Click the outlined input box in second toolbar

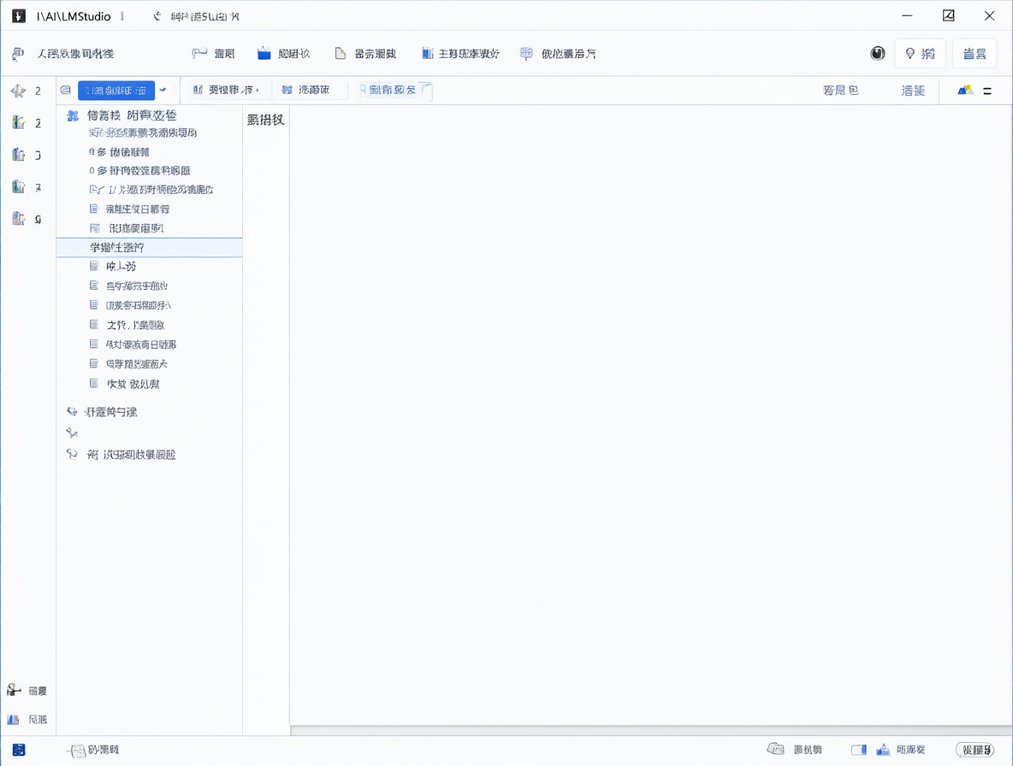click(x=395, y=91)
